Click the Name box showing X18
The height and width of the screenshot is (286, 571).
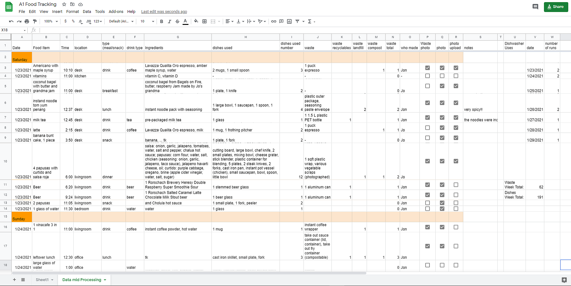(14, 30)
